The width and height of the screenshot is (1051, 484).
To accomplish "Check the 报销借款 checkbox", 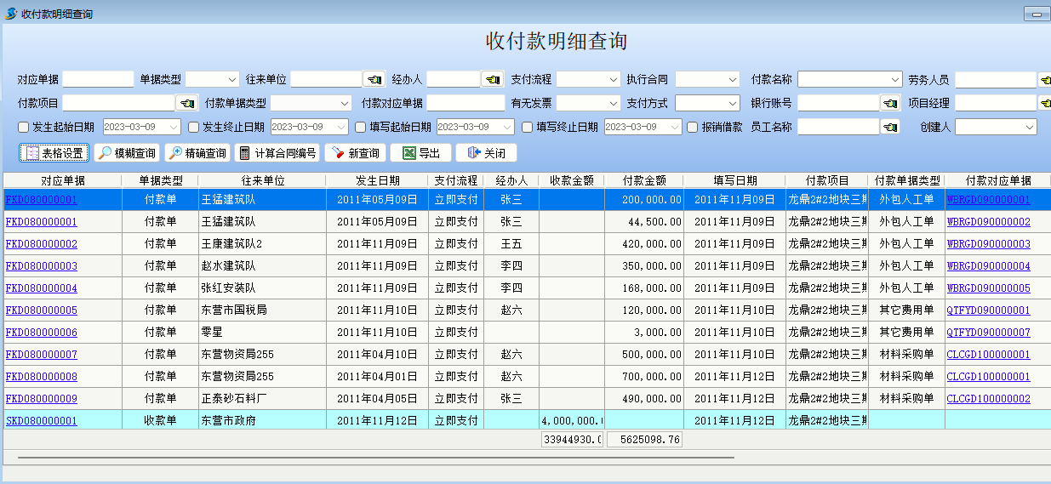I will (693, 127).
